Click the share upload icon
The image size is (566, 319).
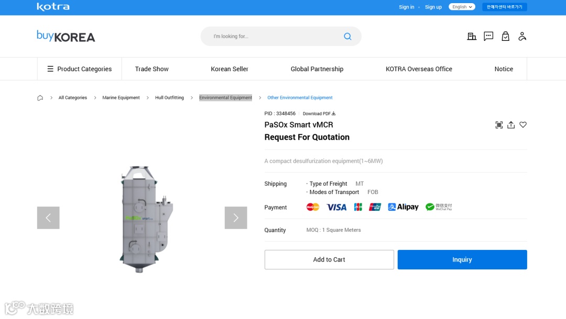pos(511,125)
